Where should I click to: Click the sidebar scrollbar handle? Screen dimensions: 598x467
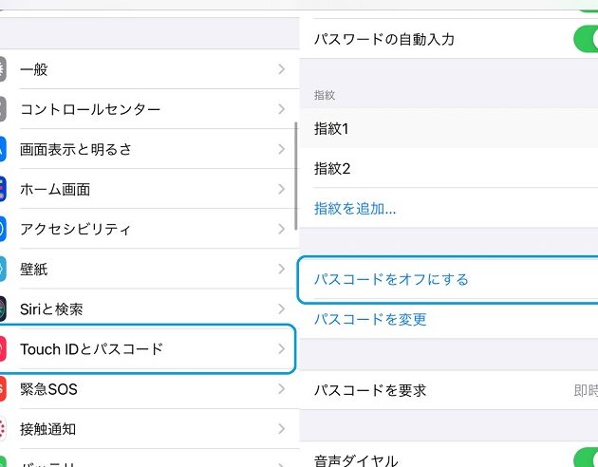click(x=295, y=176)
